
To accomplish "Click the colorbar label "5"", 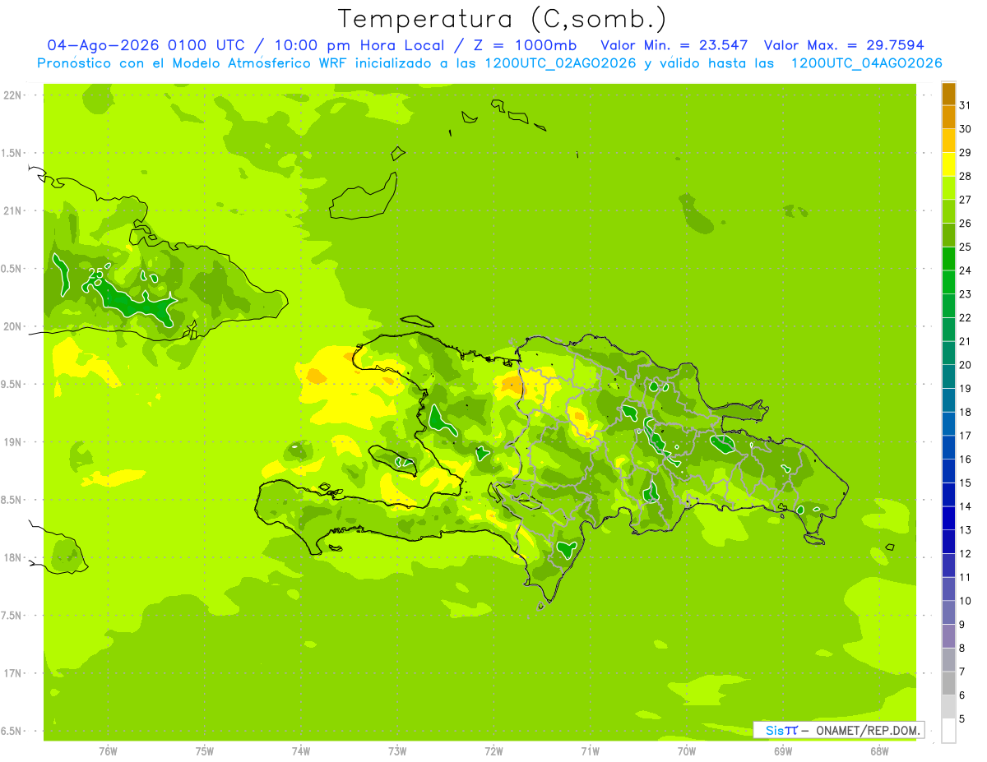I will tap(962, 718).
